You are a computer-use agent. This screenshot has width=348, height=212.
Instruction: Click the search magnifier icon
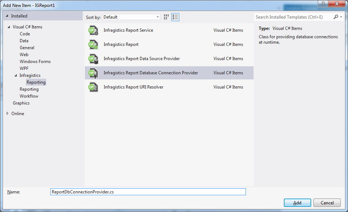(x=336, y=17)
